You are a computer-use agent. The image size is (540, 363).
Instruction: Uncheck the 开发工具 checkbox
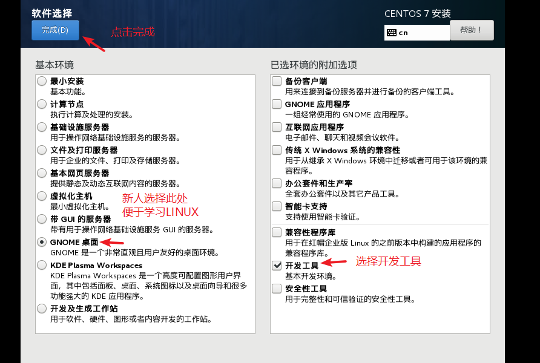pyautogui.click(x=277, y=265)
